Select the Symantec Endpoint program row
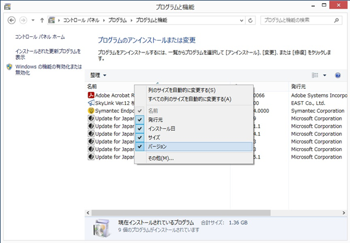The image size is (350, 243). tap(110, 111)
